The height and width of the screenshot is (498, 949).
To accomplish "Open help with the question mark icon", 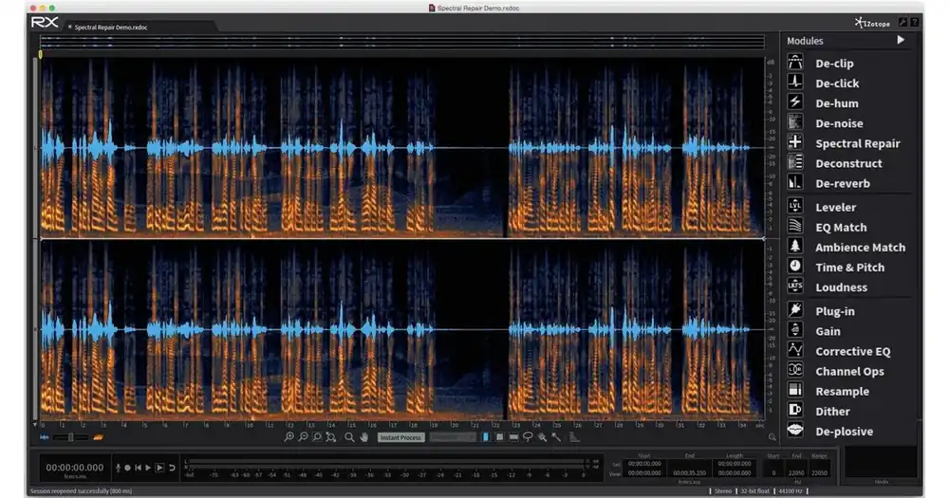I will coord(914,22).
